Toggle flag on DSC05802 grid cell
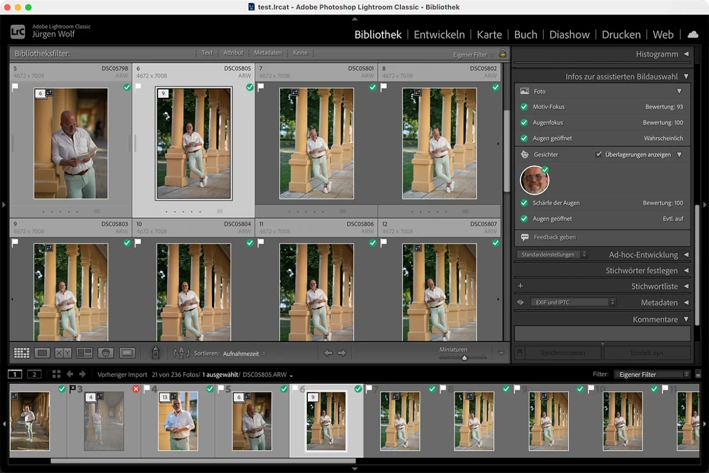Image resolution: width=709 pixels, height=473 pixels. [x=384, y=87]
